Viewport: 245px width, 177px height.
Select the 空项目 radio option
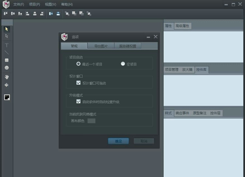(122, 64)
